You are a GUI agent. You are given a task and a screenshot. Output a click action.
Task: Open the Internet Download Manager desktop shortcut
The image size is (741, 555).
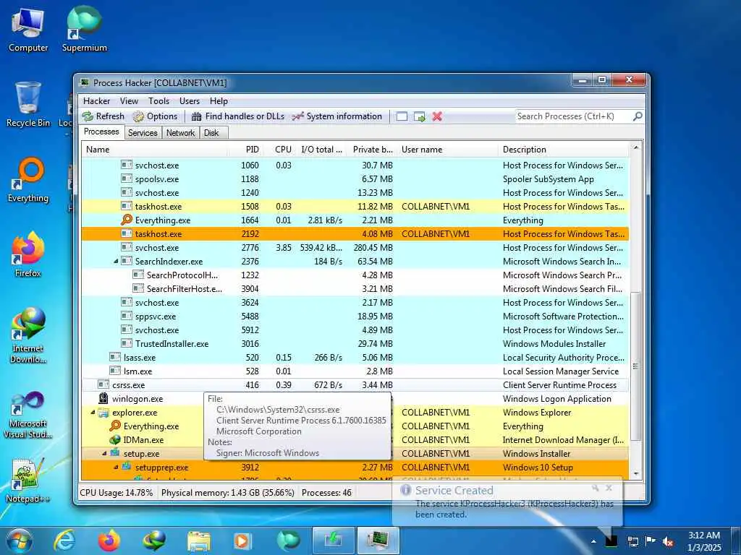[28, 335]
